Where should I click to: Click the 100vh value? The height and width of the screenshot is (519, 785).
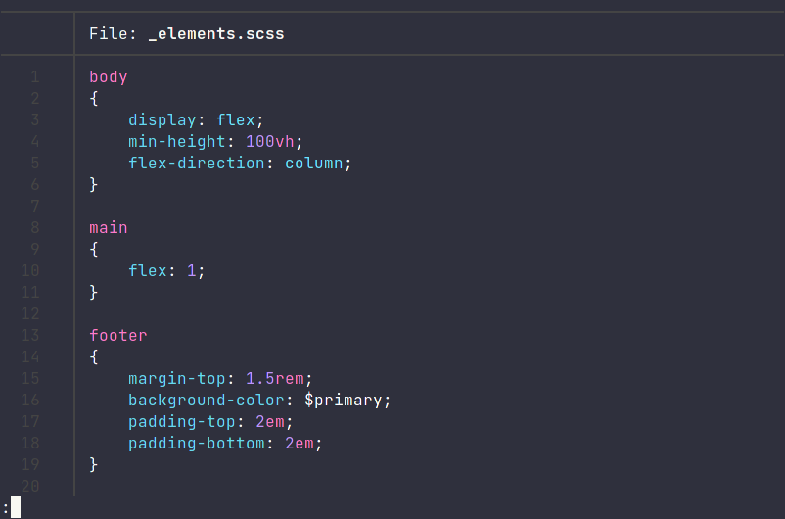click(x=269, y=142)
